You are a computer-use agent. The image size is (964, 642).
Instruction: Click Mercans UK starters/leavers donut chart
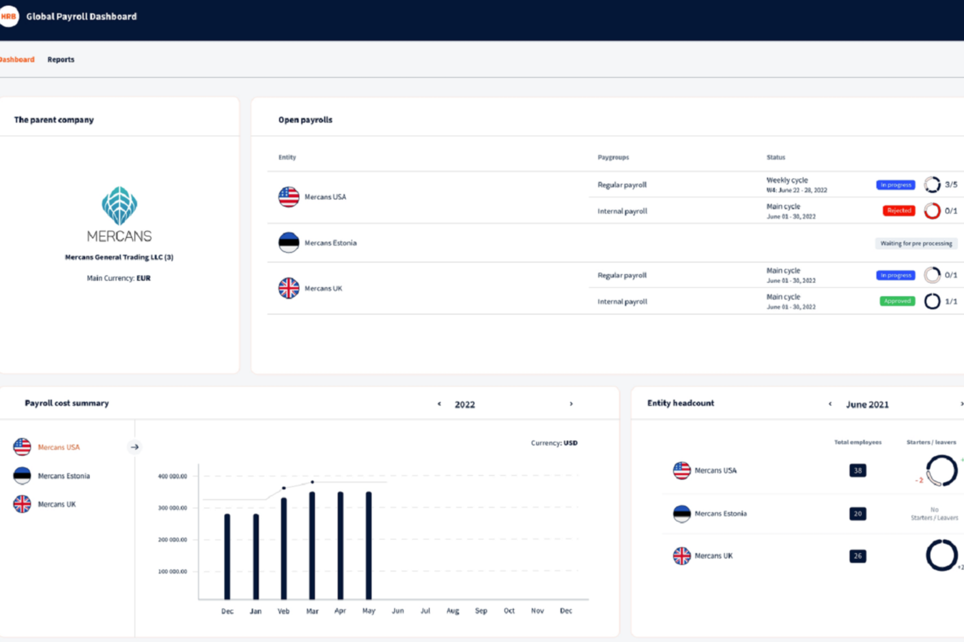click(x=942, y=555)
